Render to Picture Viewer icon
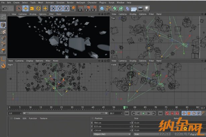 click(x=87, y=8)
